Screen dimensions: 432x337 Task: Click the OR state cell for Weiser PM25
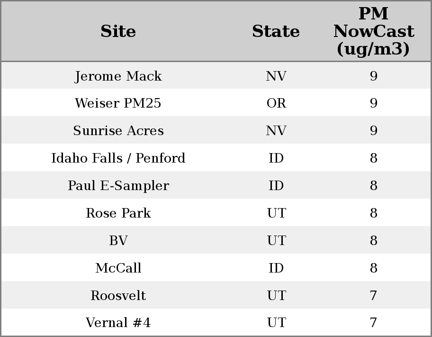click(276, 103)
